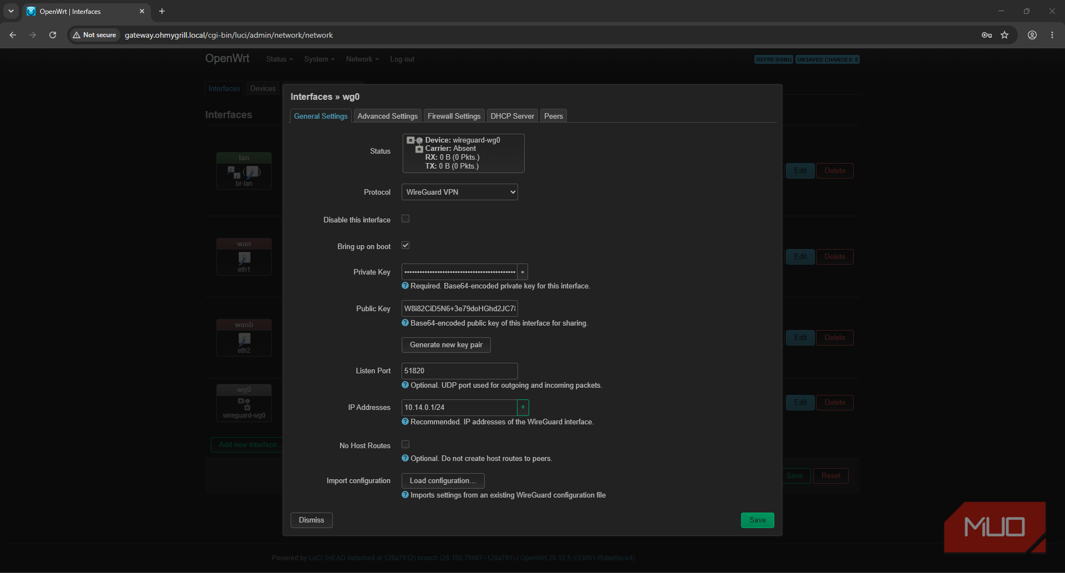Reload the OpenWrt Interfaces page
This screenshot has height=573, width=1065.
click(53, 35)
